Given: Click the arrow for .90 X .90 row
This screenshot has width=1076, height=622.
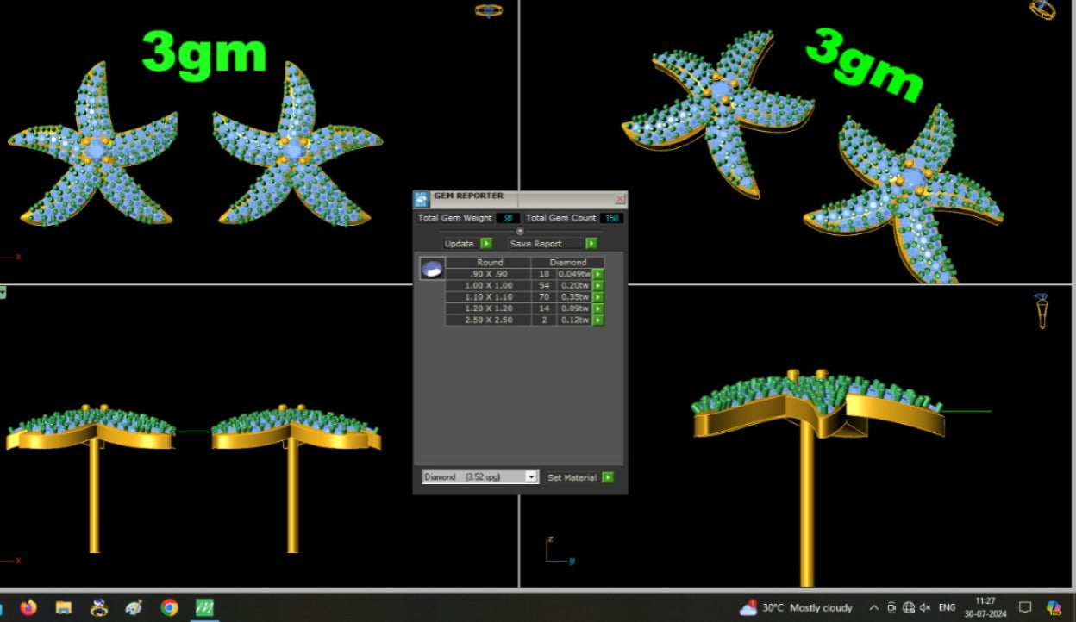Looking at the screenshot, I should [598, 275].
